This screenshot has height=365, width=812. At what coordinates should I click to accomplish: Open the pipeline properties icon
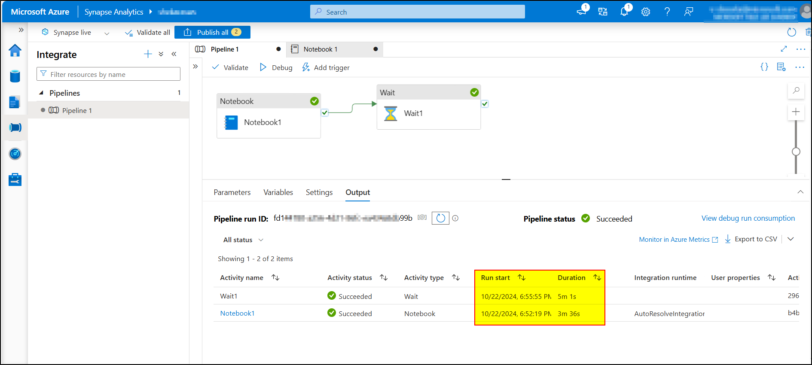781,67
